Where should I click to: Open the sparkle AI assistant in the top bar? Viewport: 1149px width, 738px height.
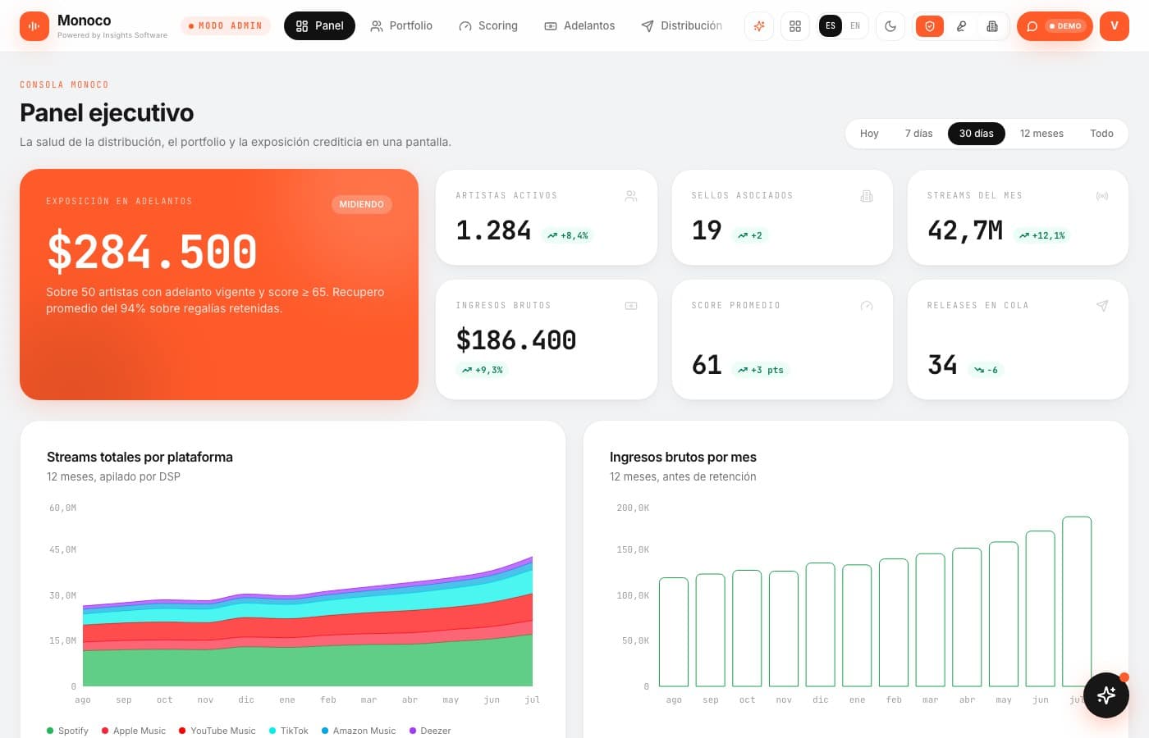click(x=759, y=26)
